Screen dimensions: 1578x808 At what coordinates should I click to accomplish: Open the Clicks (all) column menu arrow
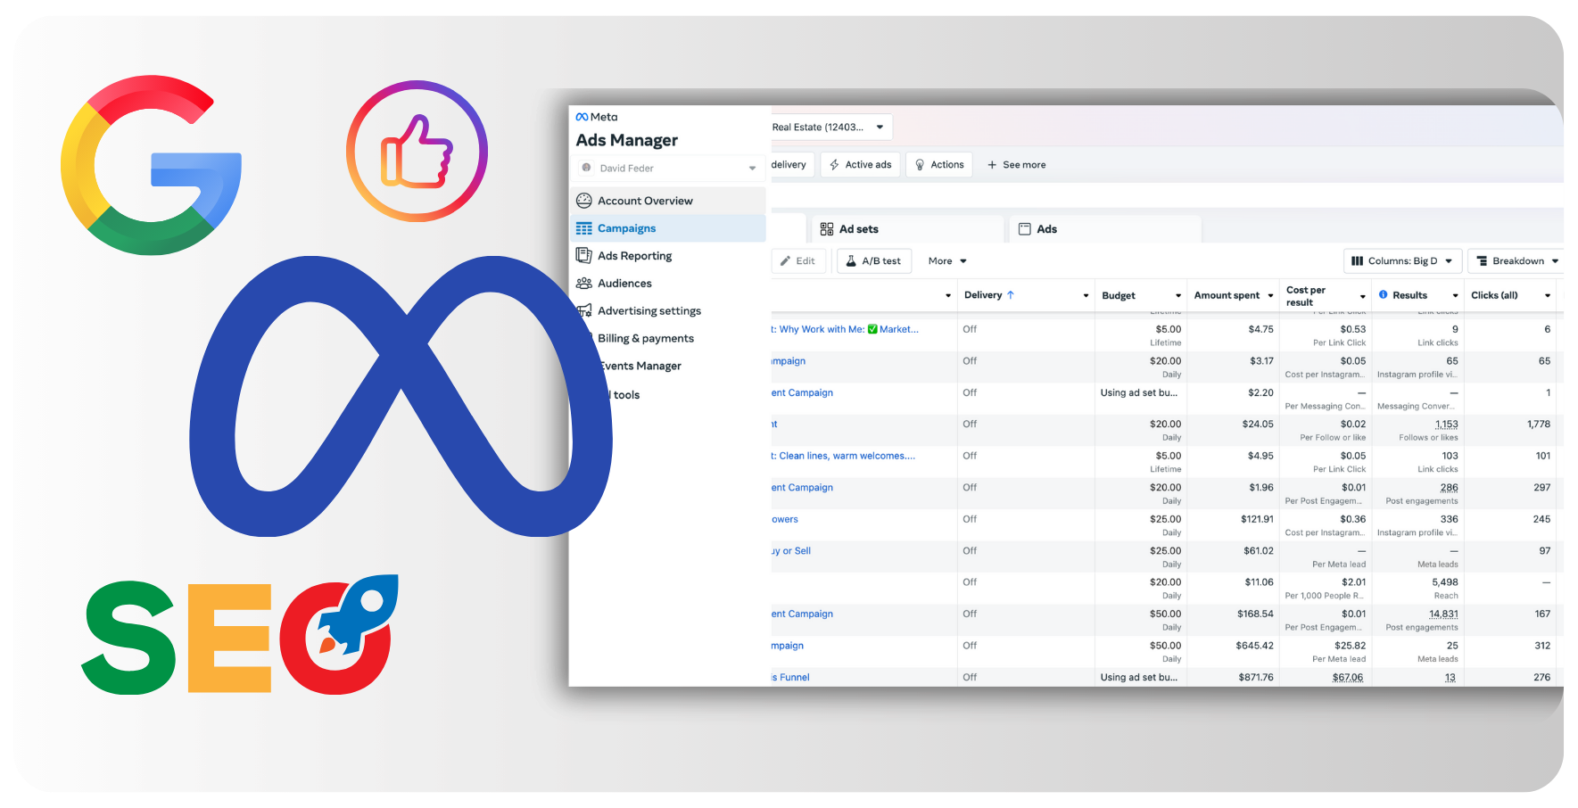(1548, 296)
